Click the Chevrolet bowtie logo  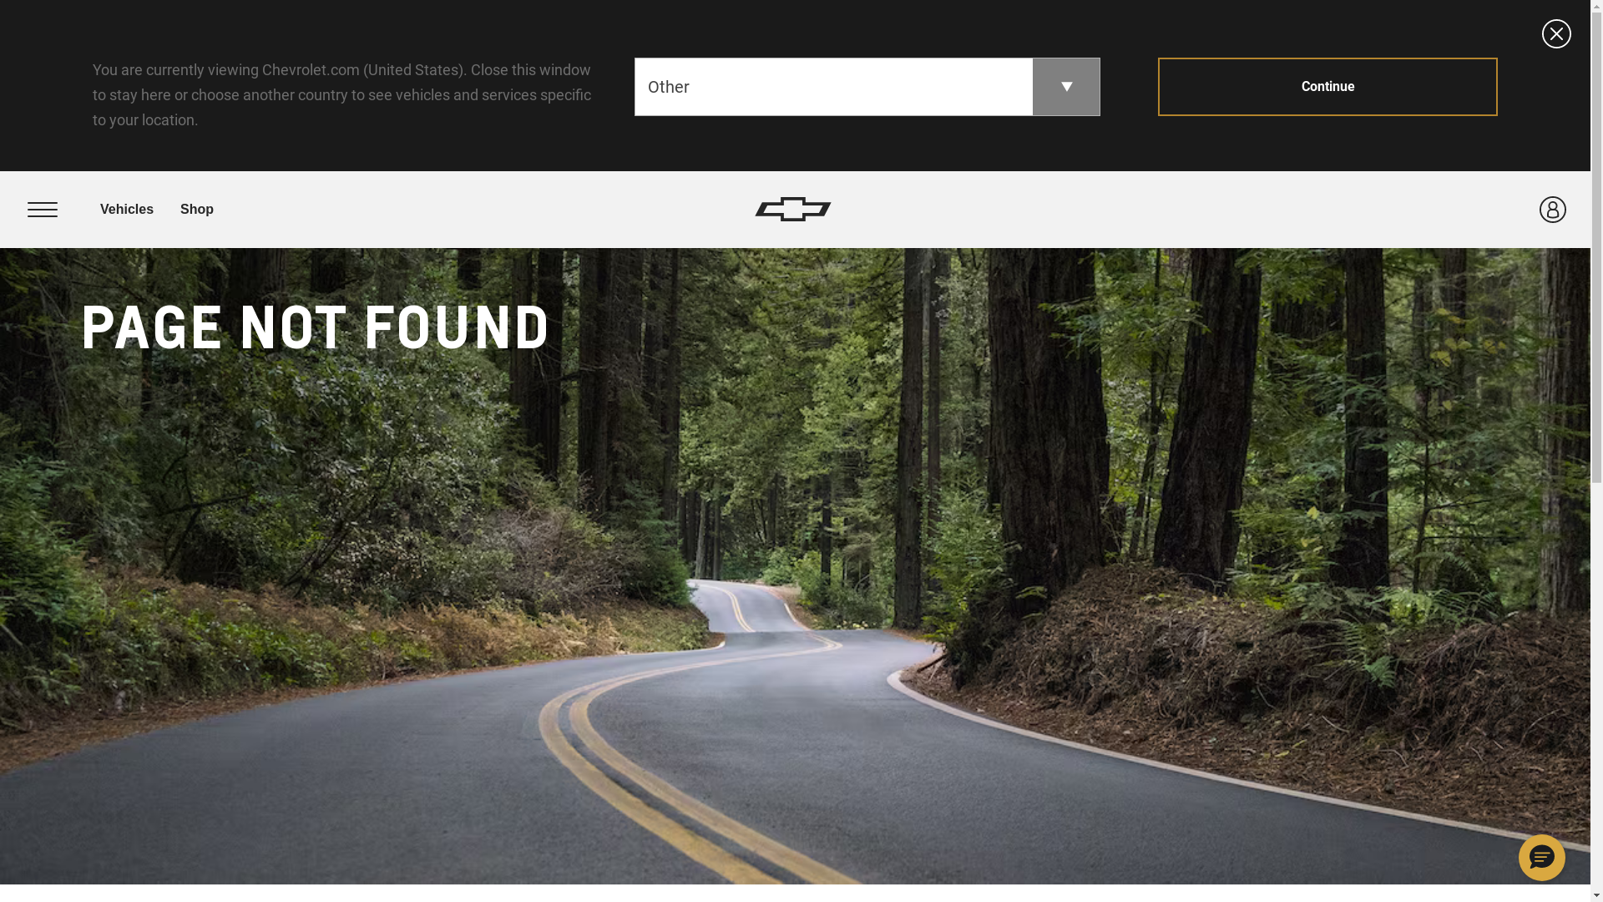click(793, 209)
